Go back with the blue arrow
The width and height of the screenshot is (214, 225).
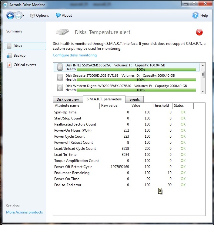point(10,15)
